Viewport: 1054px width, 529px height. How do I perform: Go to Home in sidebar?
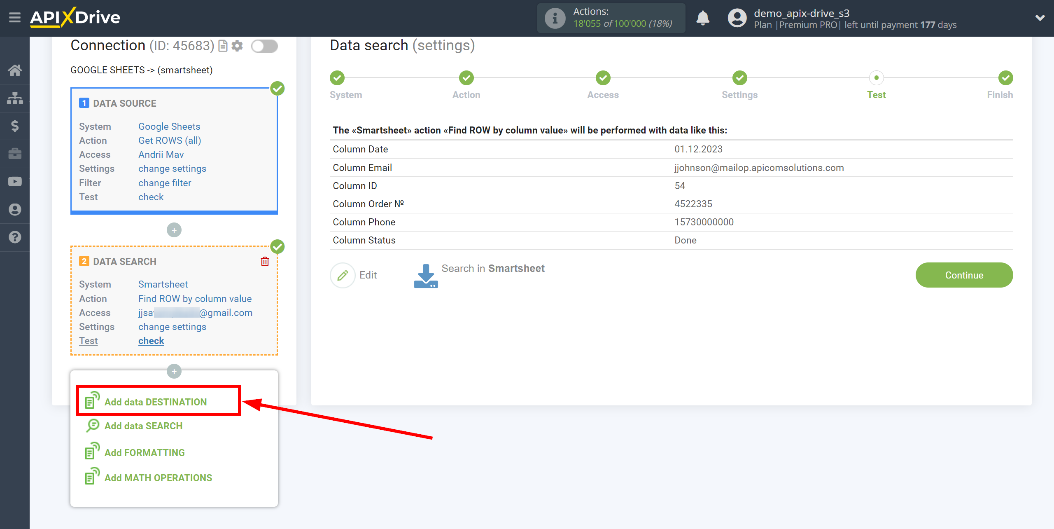point(15,70)
